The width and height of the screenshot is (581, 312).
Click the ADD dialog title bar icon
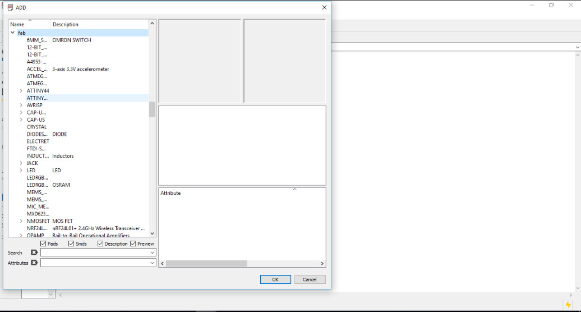coord(10,7)
